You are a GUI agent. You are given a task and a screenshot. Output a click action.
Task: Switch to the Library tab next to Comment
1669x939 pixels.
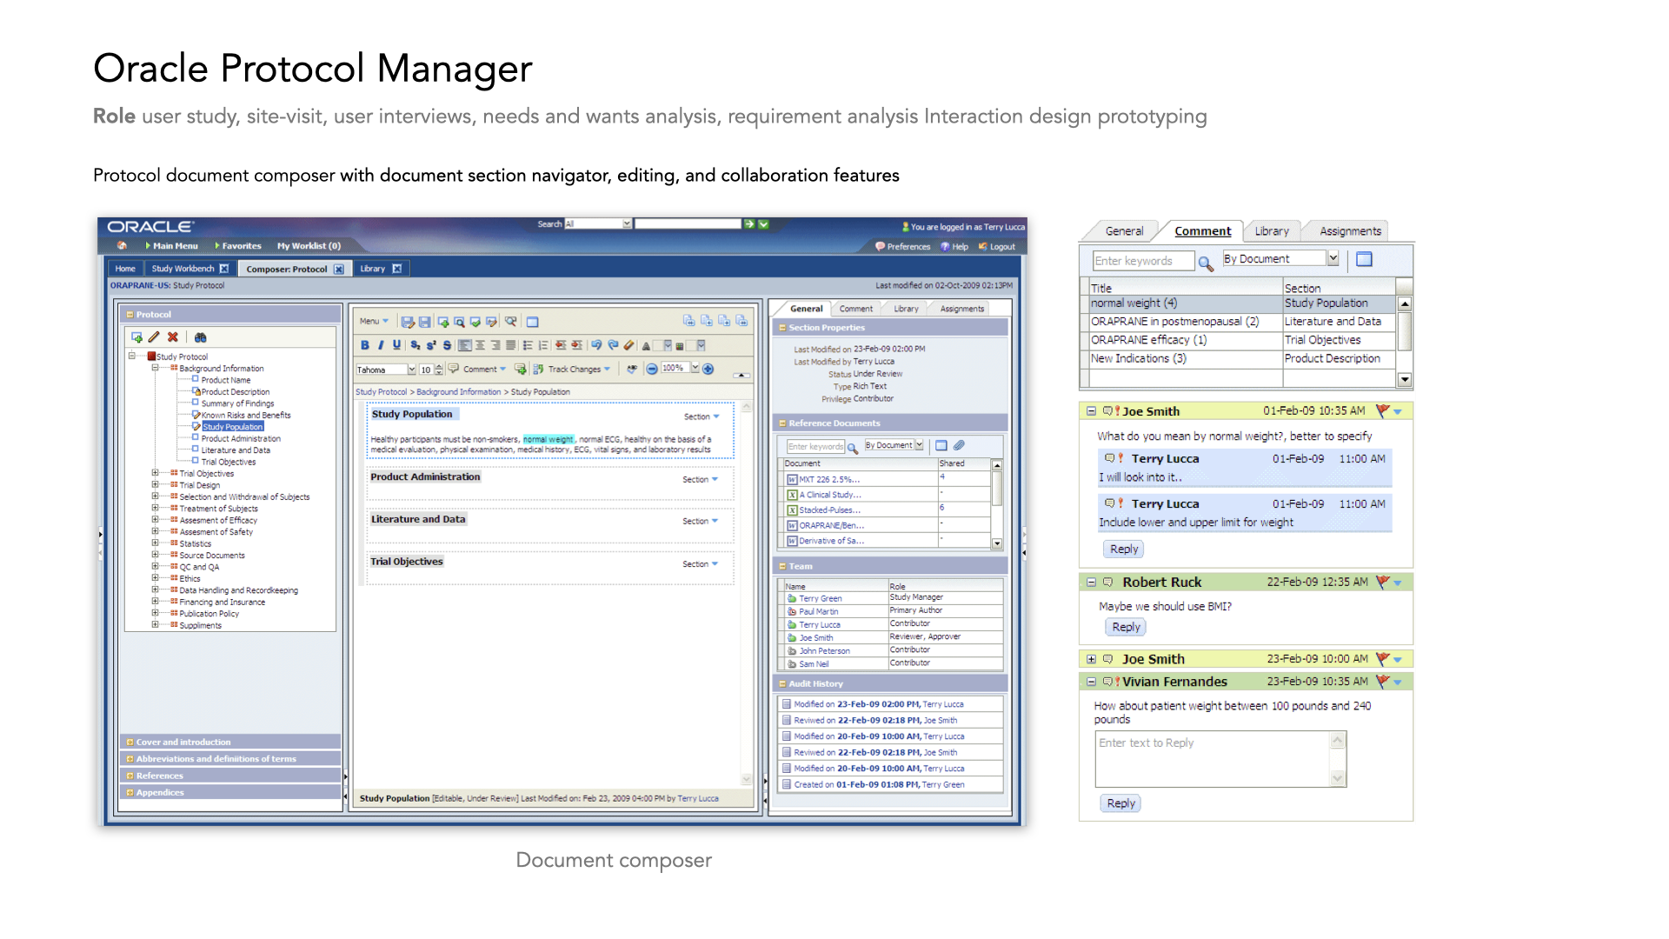click(1271, 231)
